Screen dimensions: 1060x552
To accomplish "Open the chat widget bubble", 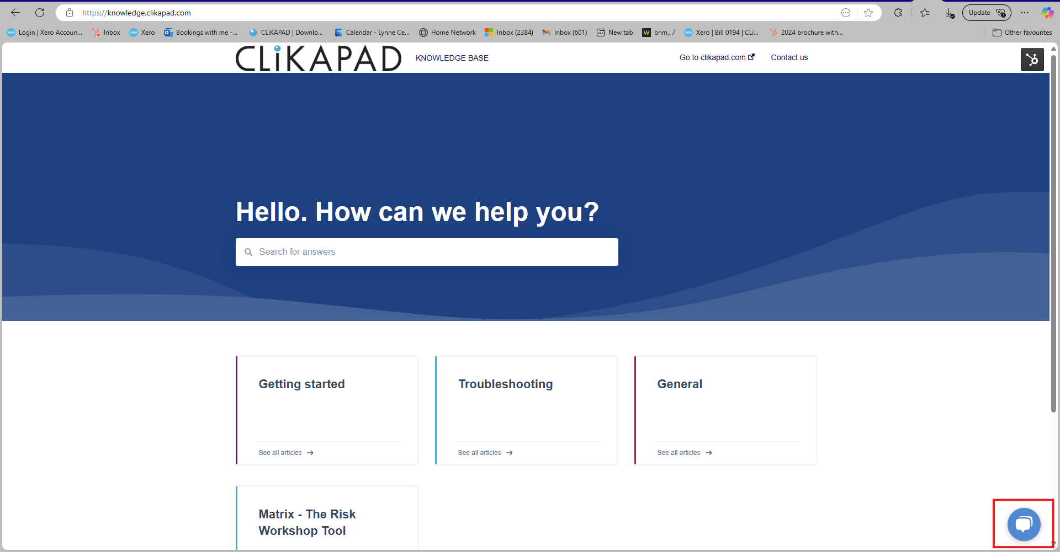I will click(1024, 524).
